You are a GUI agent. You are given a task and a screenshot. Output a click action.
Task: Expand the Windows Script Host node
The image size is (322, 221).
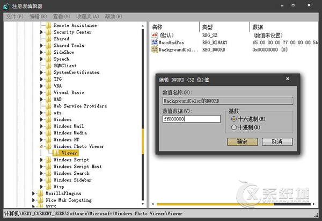(x=41, y=167)
